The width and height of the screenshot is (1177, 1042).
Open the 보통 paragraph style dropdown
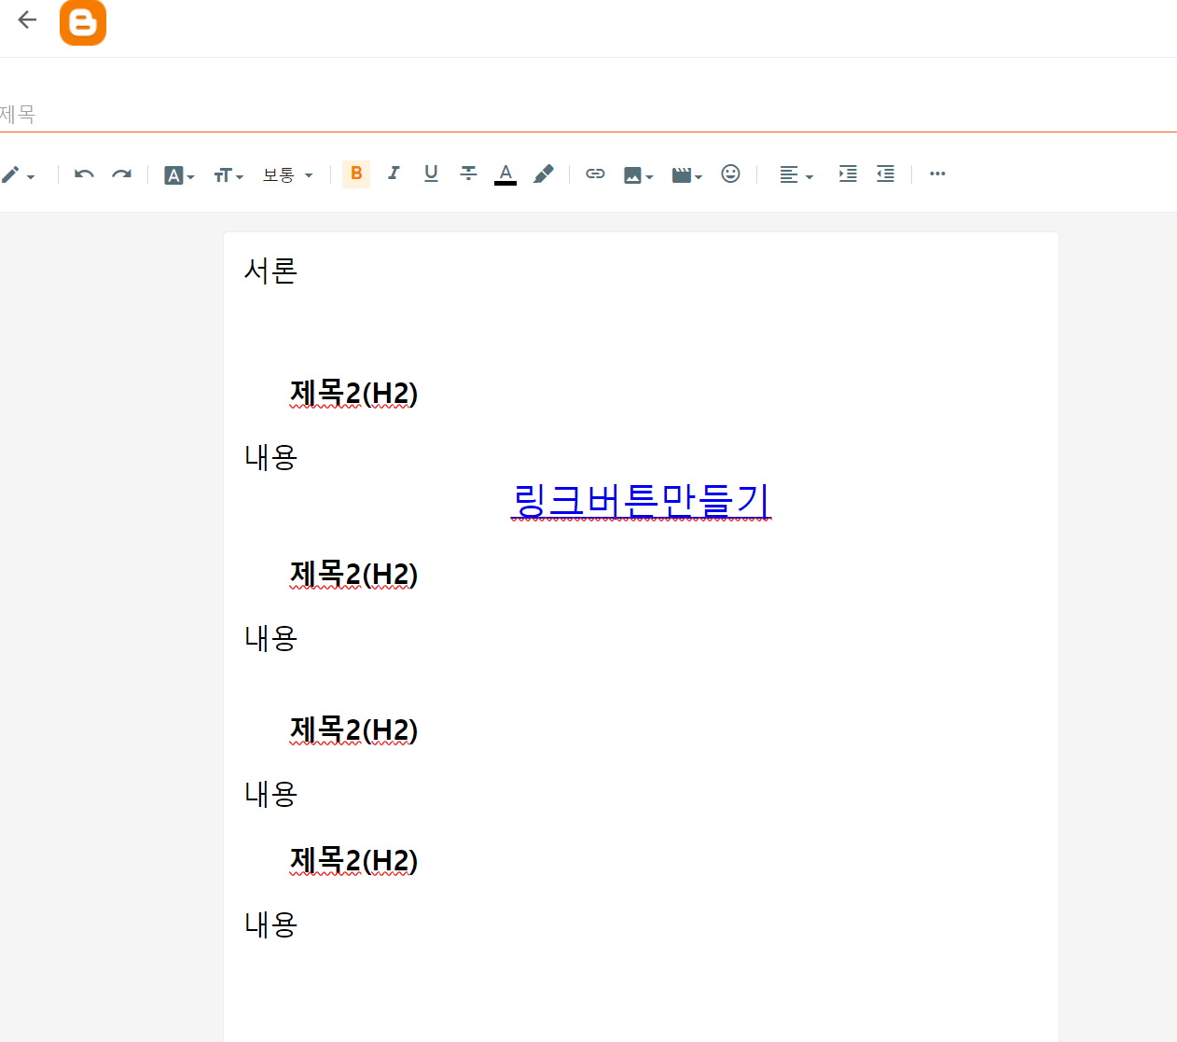point(287,174)
